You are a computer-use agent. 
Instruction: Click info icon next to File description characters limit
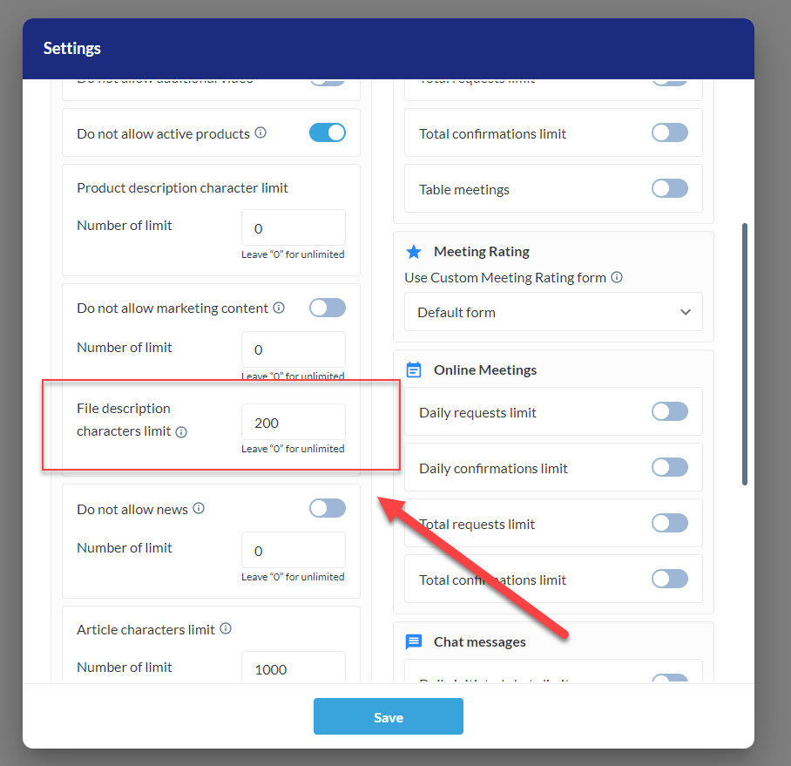pyautogui.click(x=181, y=432)
